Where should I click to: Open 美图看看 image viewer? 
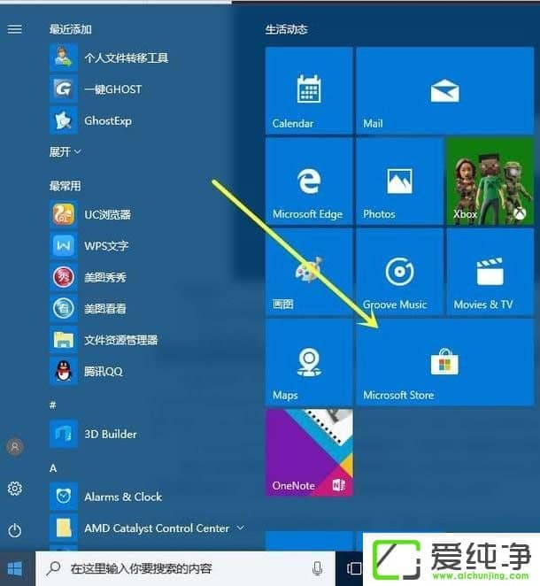[89, 308]
